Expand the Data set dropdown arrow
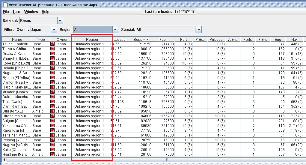The height and width of the screenshot is (165, 306). click(60, 20)
